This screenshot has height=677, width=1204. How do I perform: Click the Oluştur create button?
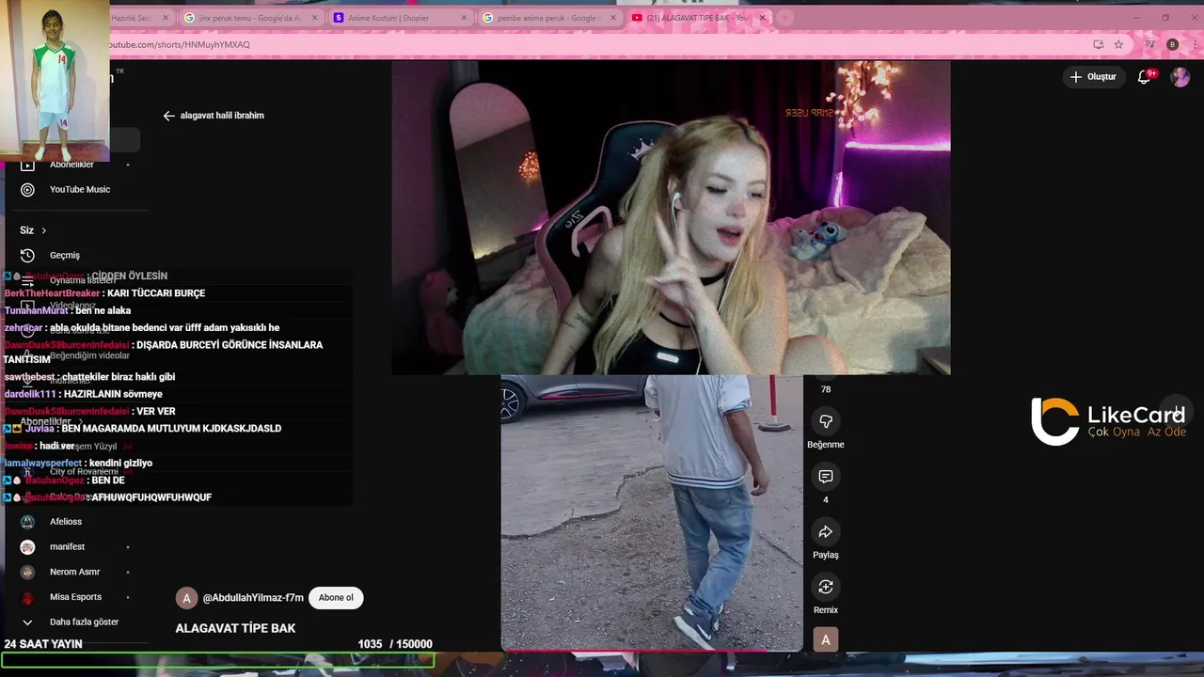click(x=1093, y=77)
